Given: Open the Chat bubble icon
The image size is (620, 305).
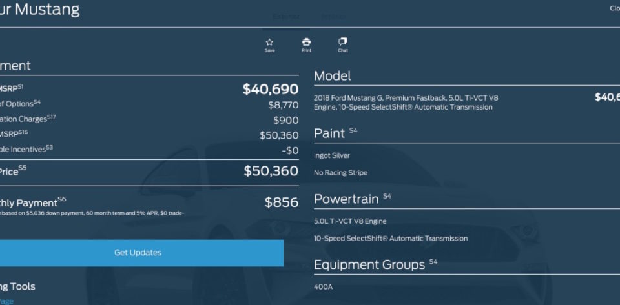Looking at the screenshot, I should pyautogui.click(x=343, y=42).
